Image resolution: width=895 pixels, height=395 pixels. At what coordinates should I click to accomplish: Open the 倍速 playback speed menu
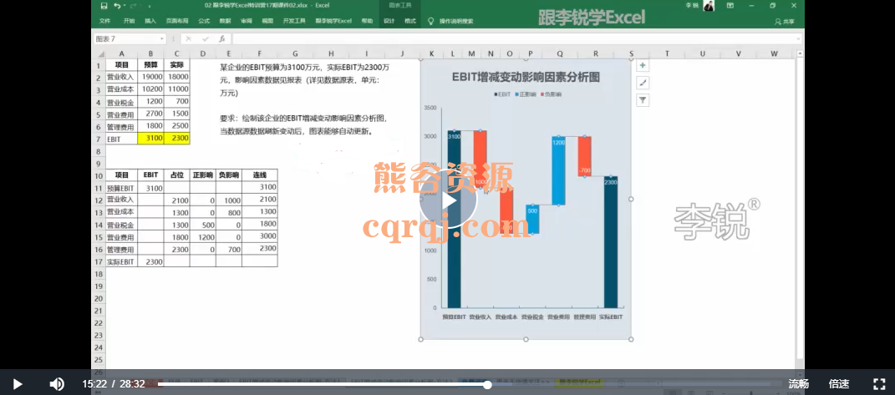839,384
